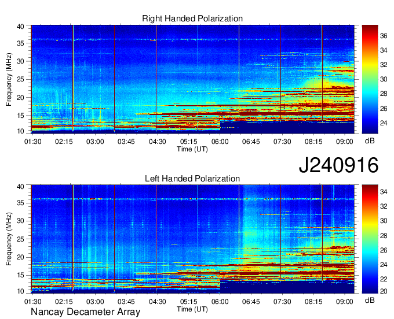Click the 08:15 time tick on the Right Handed plot

(x=313, y=142)
